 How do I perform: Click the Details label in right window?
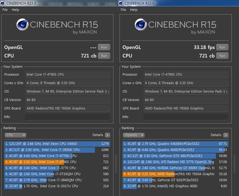(x=216, y=135)
